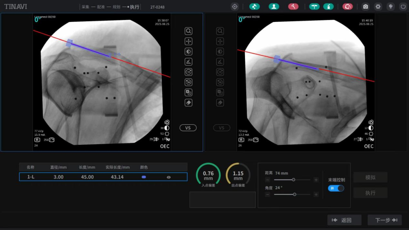Click the 距离 slider handle
The height and width of the screenshot is (230, 409).
(x=293, y=180)
